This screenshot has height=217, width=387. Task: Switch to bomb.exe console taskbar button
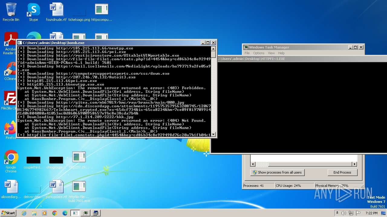coord(75,213)
